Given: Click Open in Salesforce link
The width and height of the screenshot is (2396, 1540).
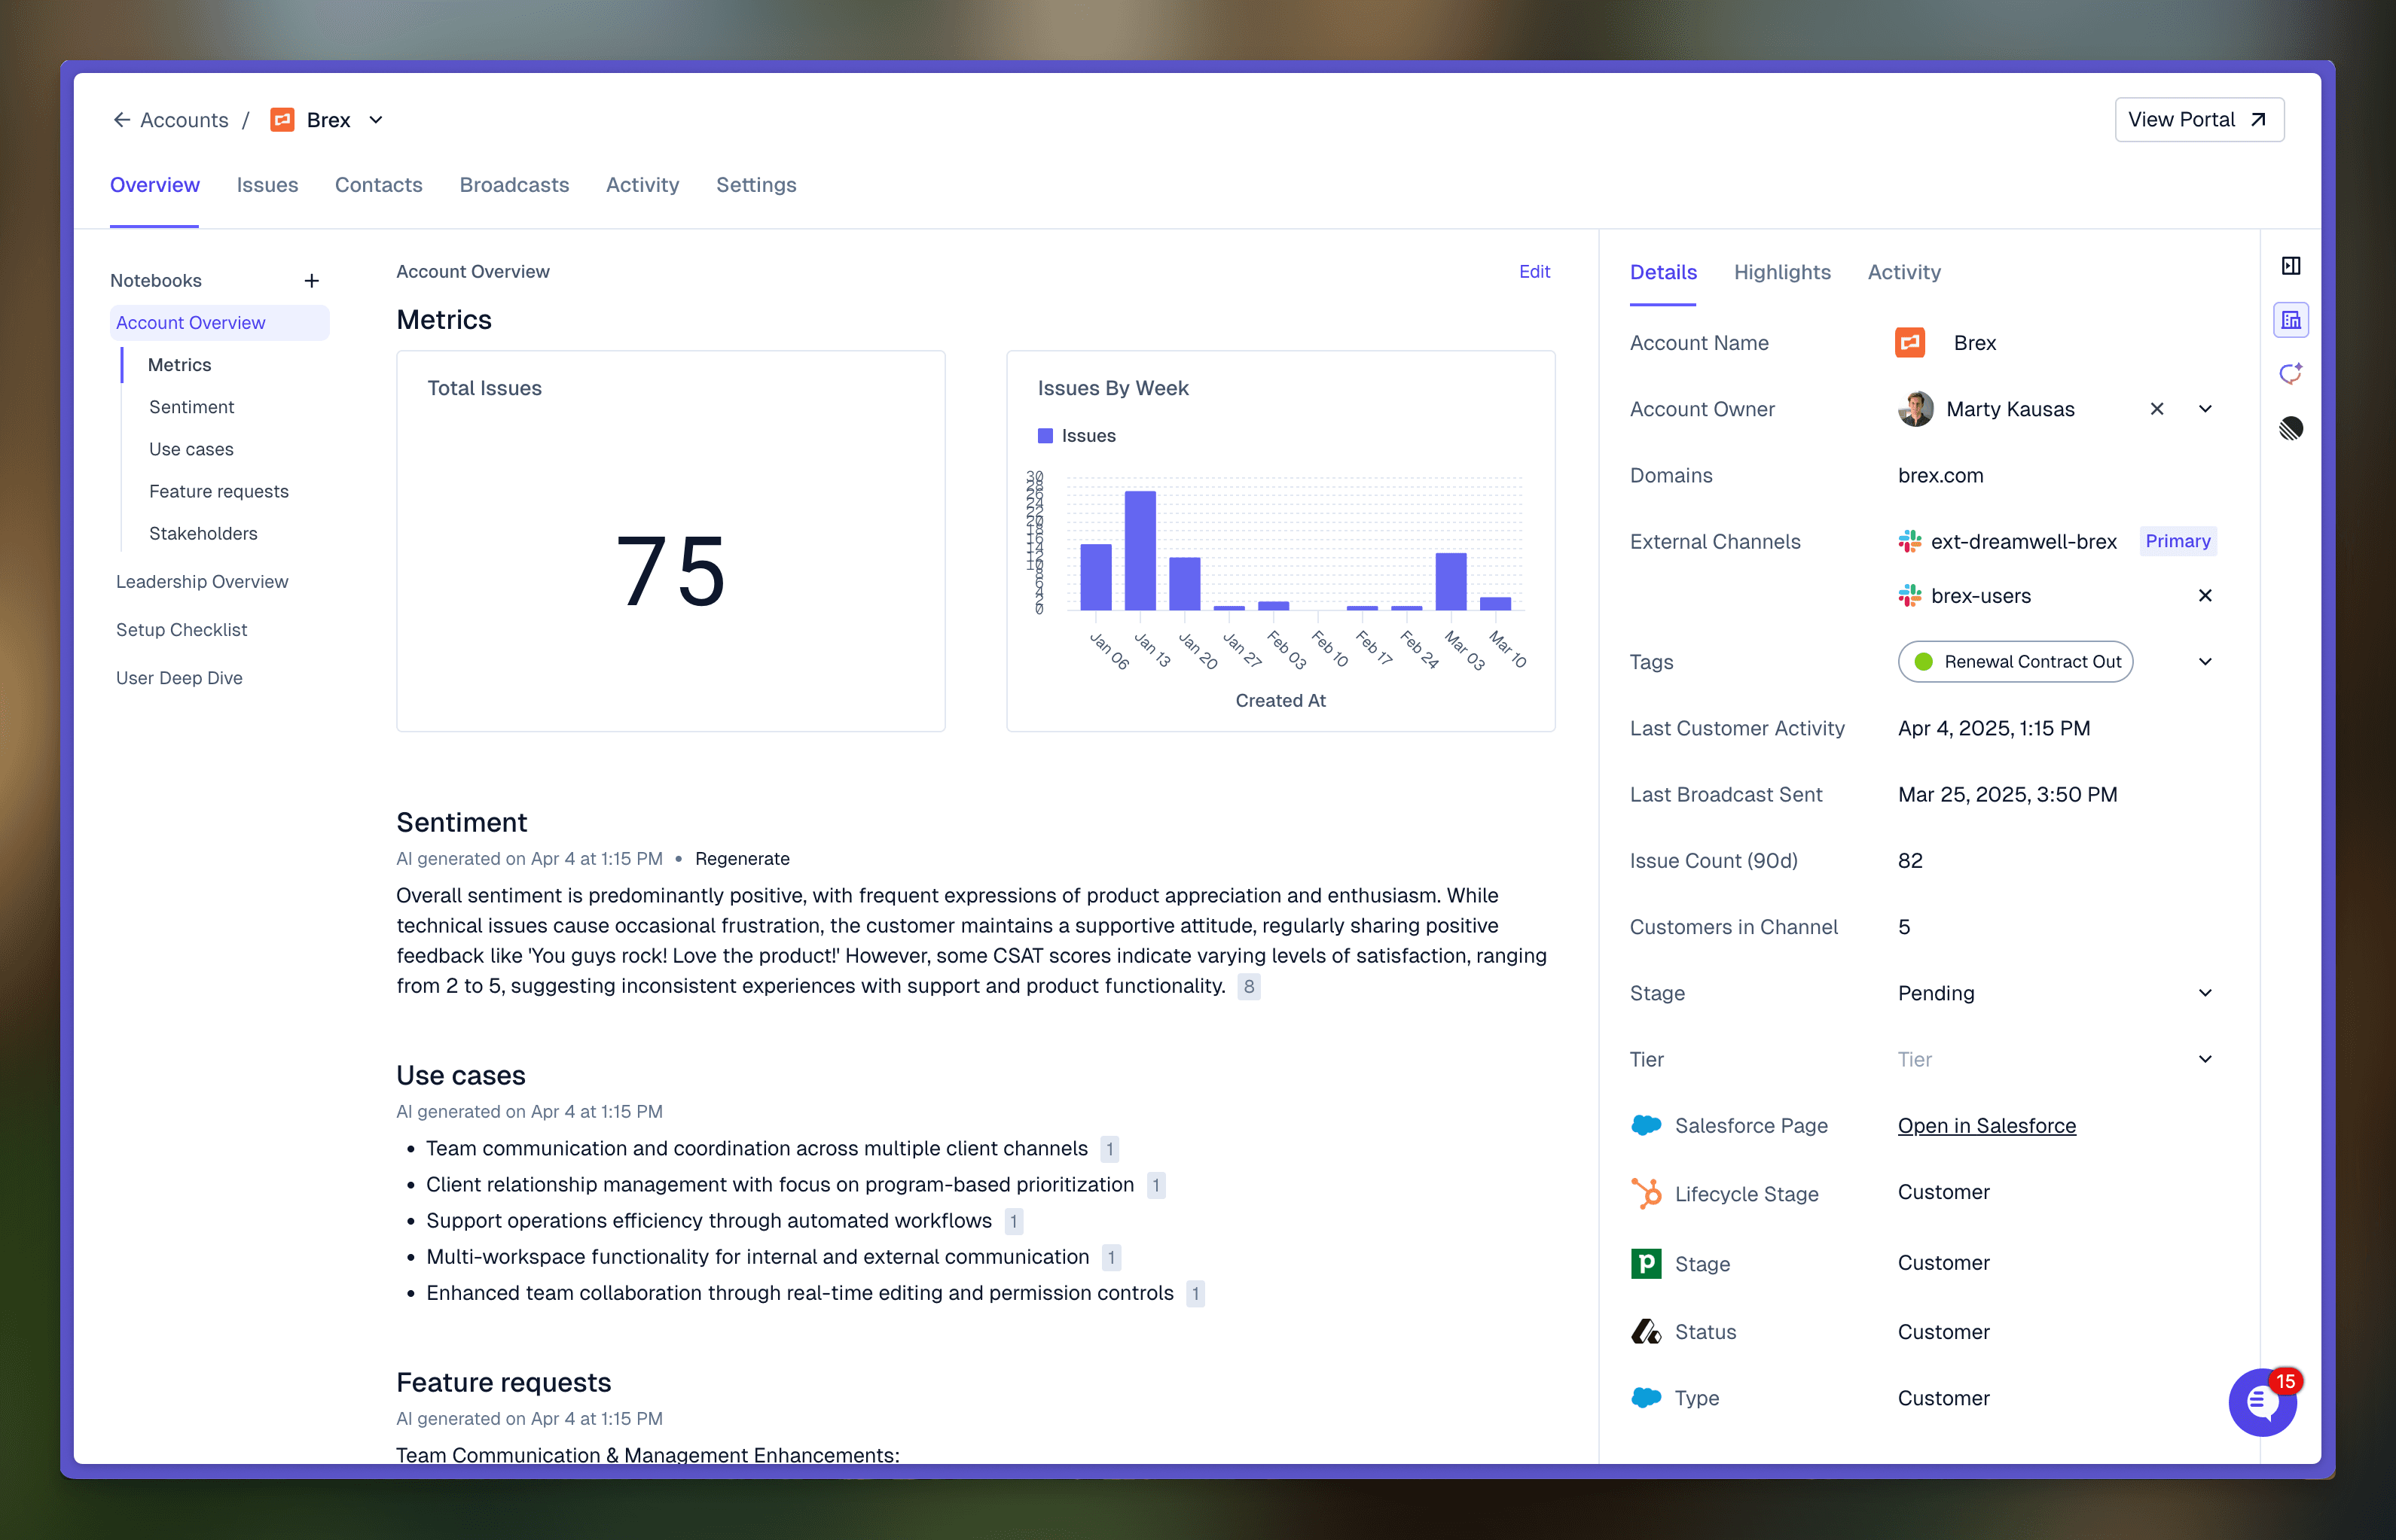Looking at the screenshot, I should point(1987,1126).
